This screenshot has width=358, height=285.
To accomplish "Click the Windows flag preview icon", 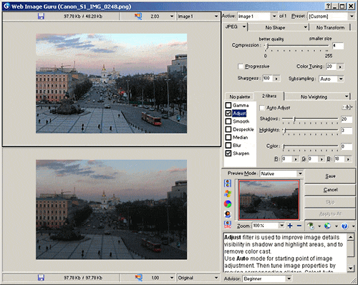I will click(x=228, y=194).
